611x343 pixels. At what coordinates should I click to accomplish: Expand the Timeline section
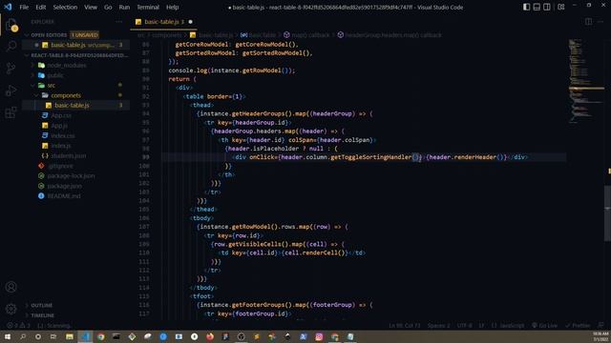pos(42,315)
